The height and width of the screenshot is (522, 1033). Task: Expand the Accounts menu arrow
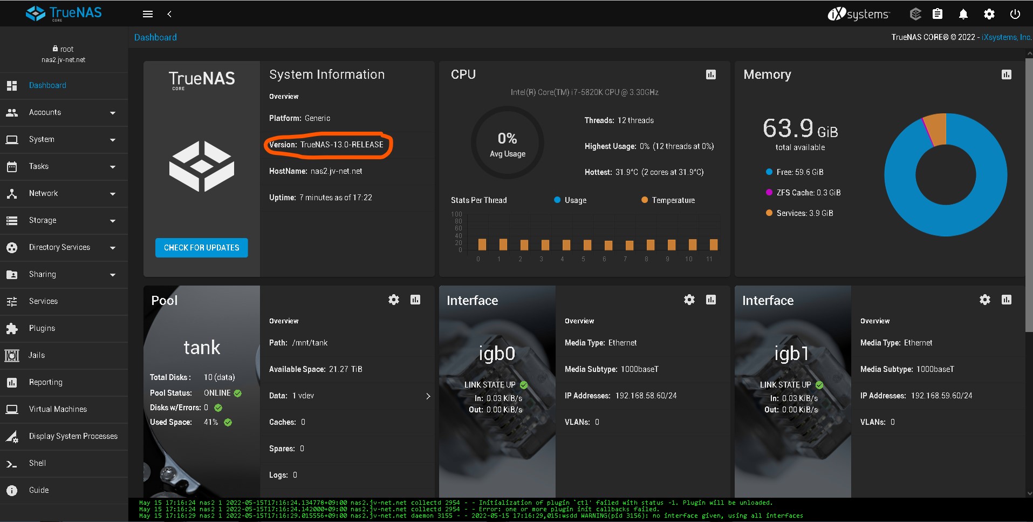coord(113,113)
